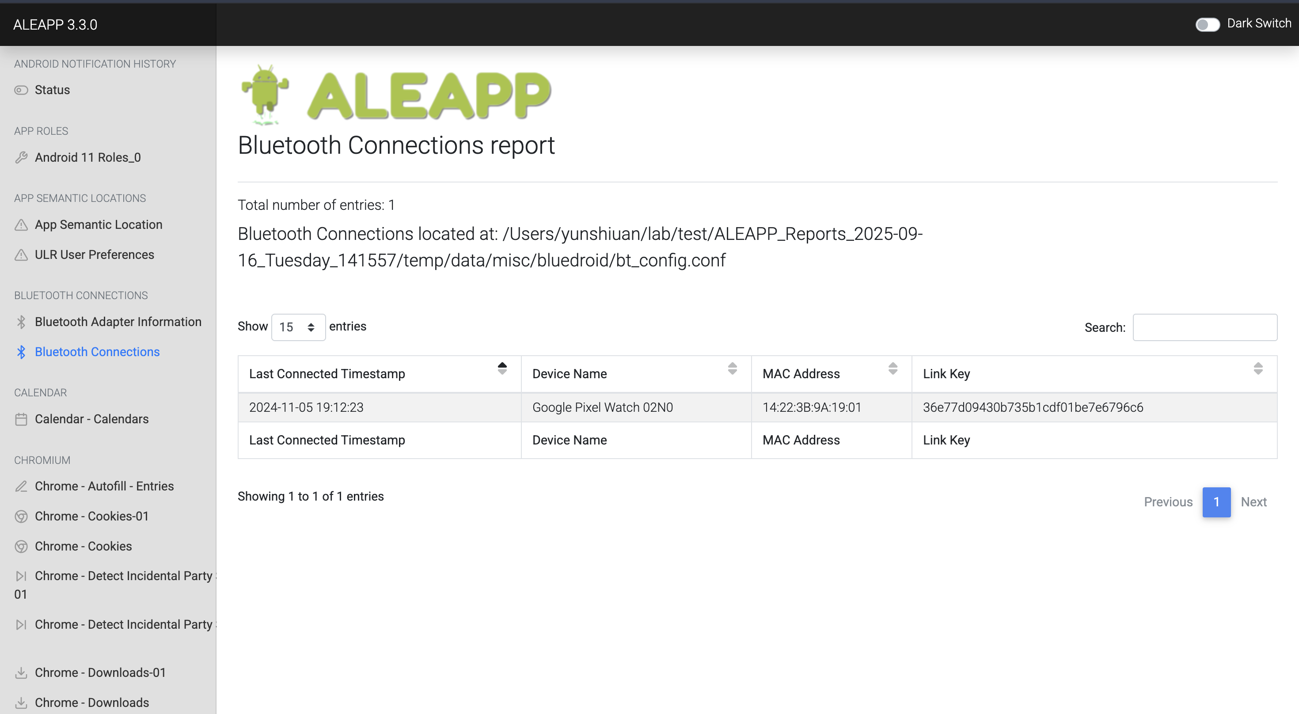Viewport: 1299px width, 714px height.
Task: Click the Previous pagination button
Action: click(x=1168, y=502)
